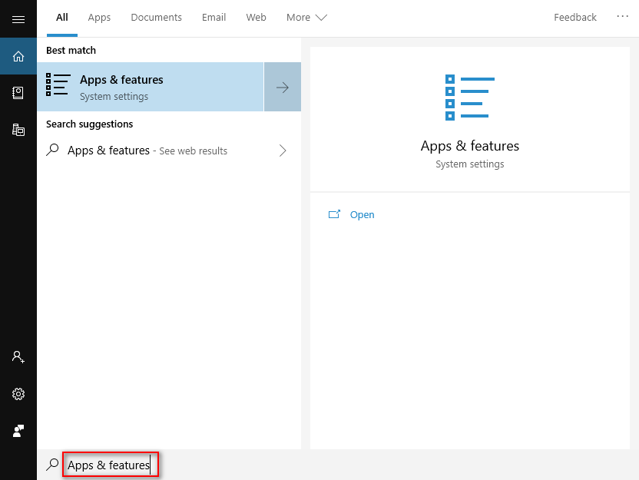
Task: Select the Home icon in sidebar
Action: pyautogui.click(x=18, y=56)
